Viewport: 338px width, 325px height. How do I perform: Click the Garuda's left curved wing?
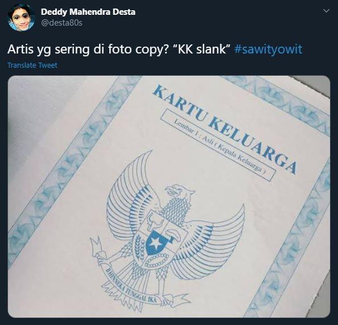[x=127, y=196]
